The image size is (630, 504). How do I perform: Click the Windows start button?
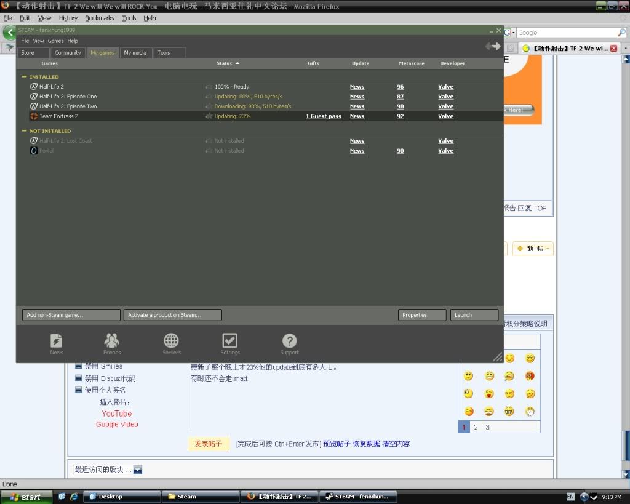26,497
